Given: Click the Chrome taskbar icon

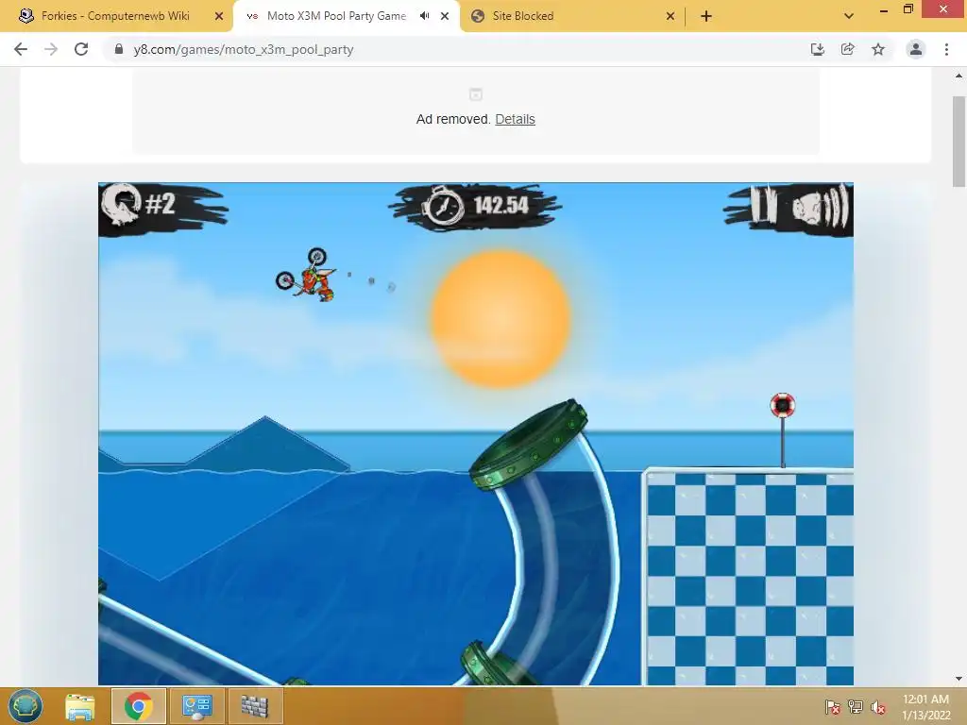Looking at the screenshot, I should click(x=138, y=706).
